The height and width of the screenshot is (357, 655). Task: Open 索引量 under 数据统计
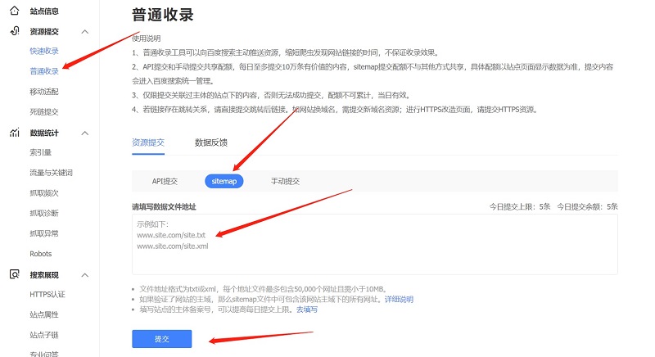pyautogui.click(x=40, y=152)
